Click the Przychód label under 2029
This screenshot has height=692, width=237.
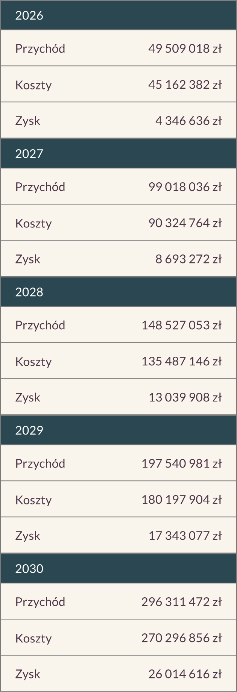click(40, 463)
